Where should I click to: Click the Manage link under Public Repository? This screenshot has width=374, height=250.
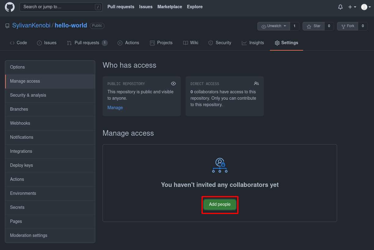pos(115,108)
